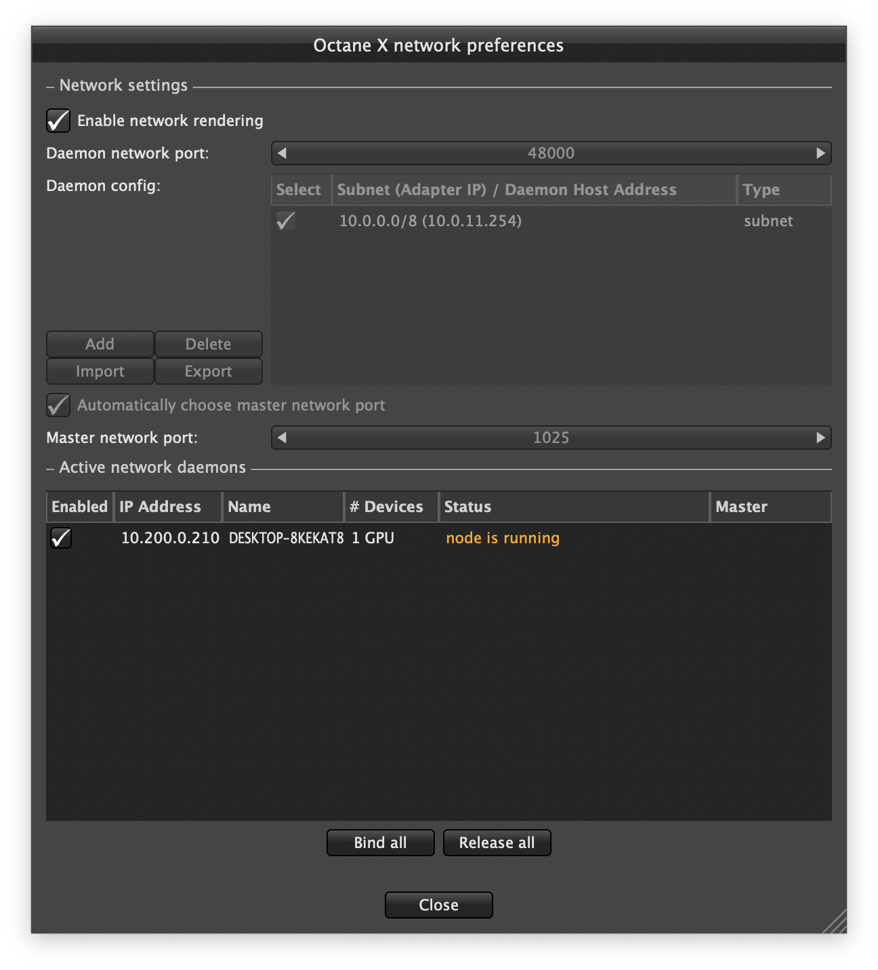Release all network daemons

pyautogui.click(x=497, y=843)
